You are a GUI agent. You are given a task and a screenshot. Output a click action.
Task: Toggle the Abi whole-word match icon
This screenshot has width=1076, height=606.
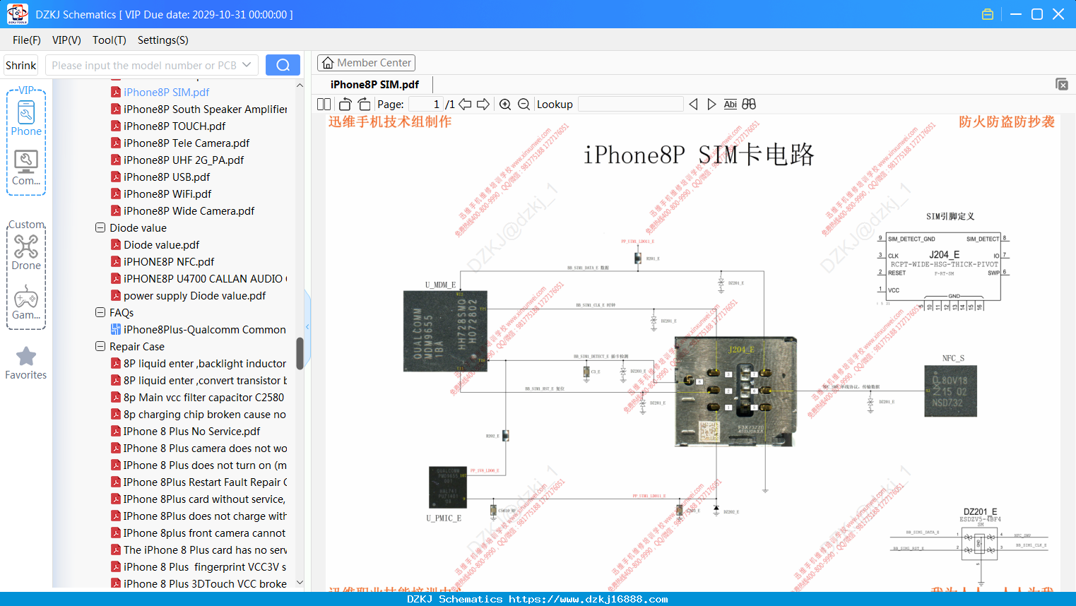point(731,105)
